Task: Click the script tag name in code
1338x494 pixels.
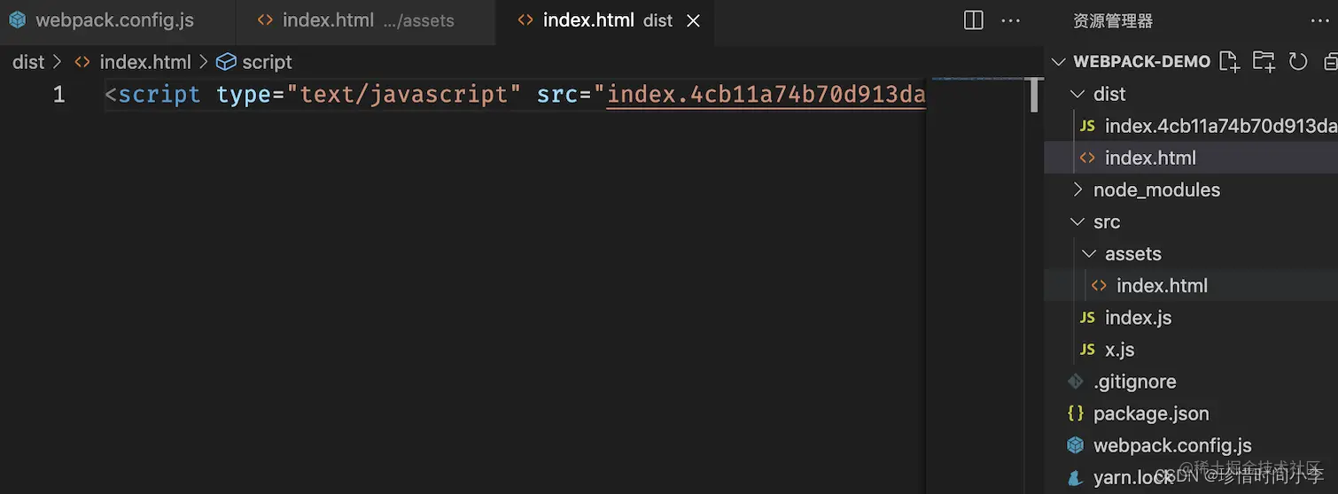Action: click(x=159, y=95)
